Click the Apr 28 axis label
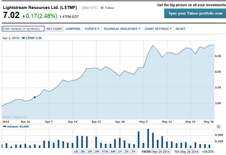 [x=120, y=122]
